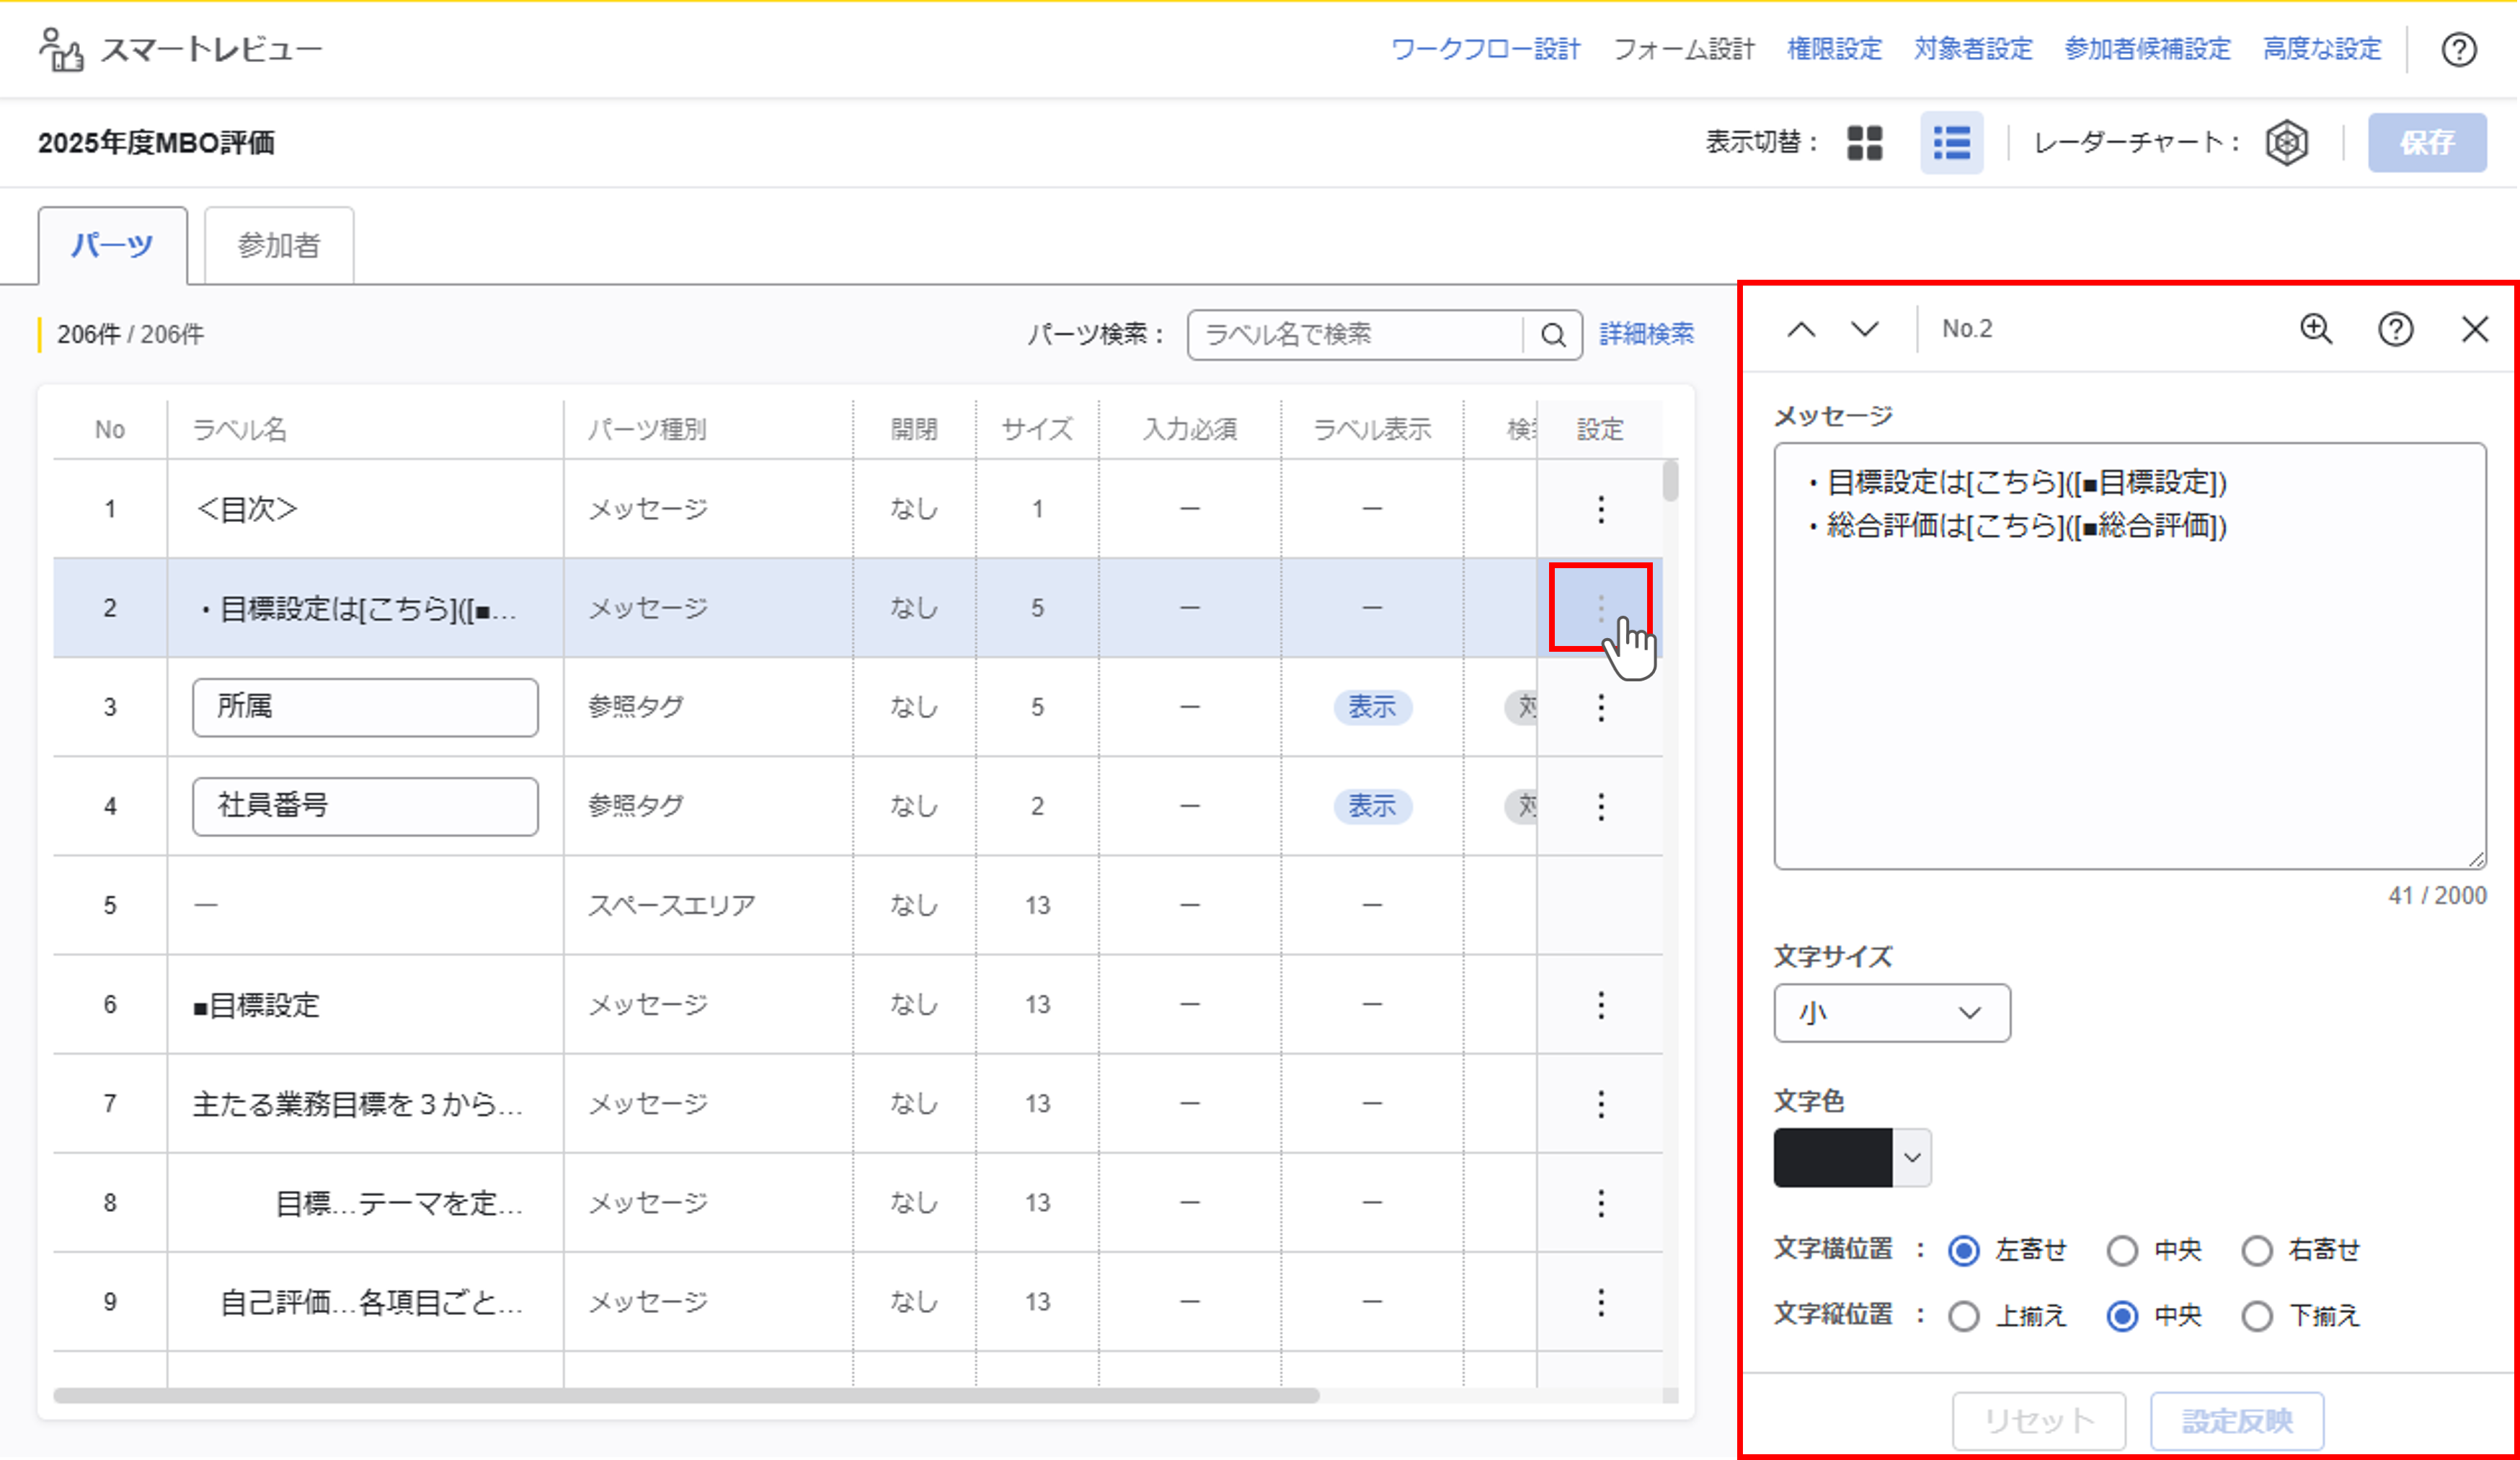
Task: Click into the メッセージ text area
Action: coord(2130,657)
